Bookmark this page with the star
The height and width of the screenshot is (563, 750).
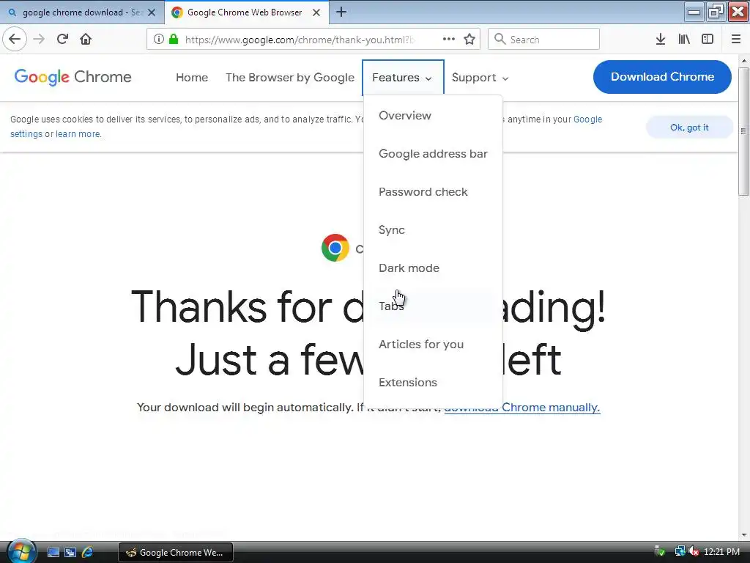469,39
